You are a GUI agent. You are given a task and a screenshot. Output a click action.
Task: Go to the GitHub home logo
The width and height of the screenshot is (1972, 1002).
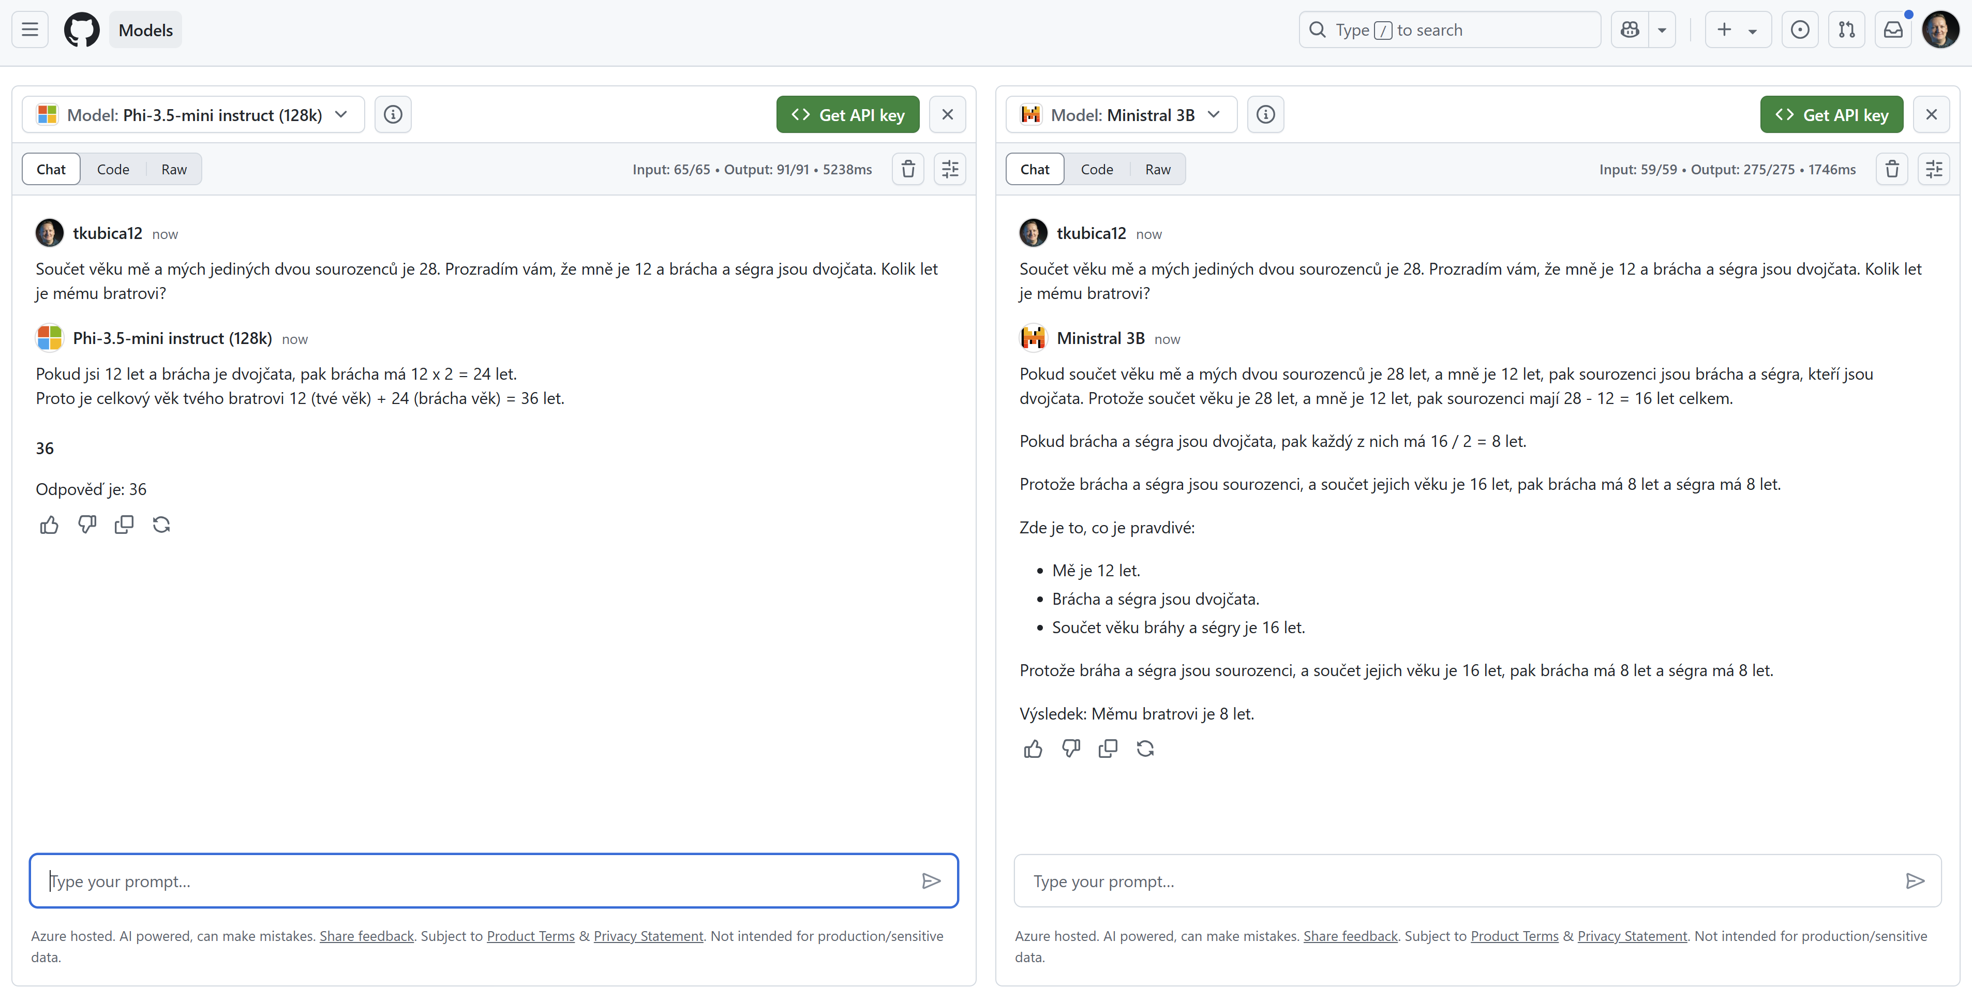point(81,30)
